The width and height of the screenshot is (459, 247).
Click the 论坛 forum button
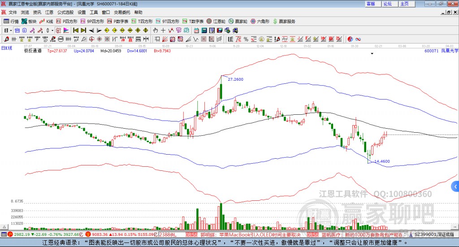tap(387, 4)
